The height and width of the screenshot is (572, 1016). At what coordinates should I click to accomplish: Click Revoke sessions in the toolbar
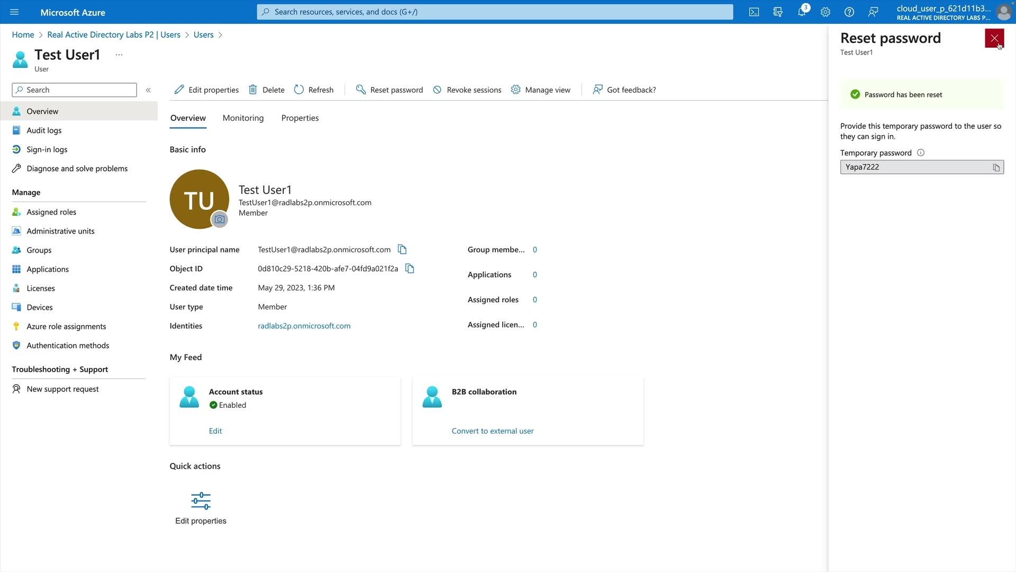(467, 90)
